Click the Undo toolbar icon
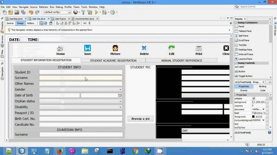This screenshot has width=277, height=155. 31,12
